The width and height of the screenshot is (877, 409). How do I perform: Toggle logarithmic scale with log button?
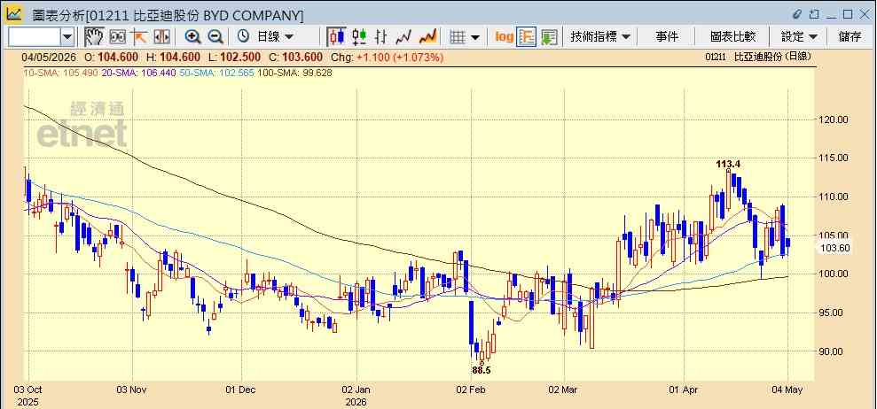click(x=504, y=37)
